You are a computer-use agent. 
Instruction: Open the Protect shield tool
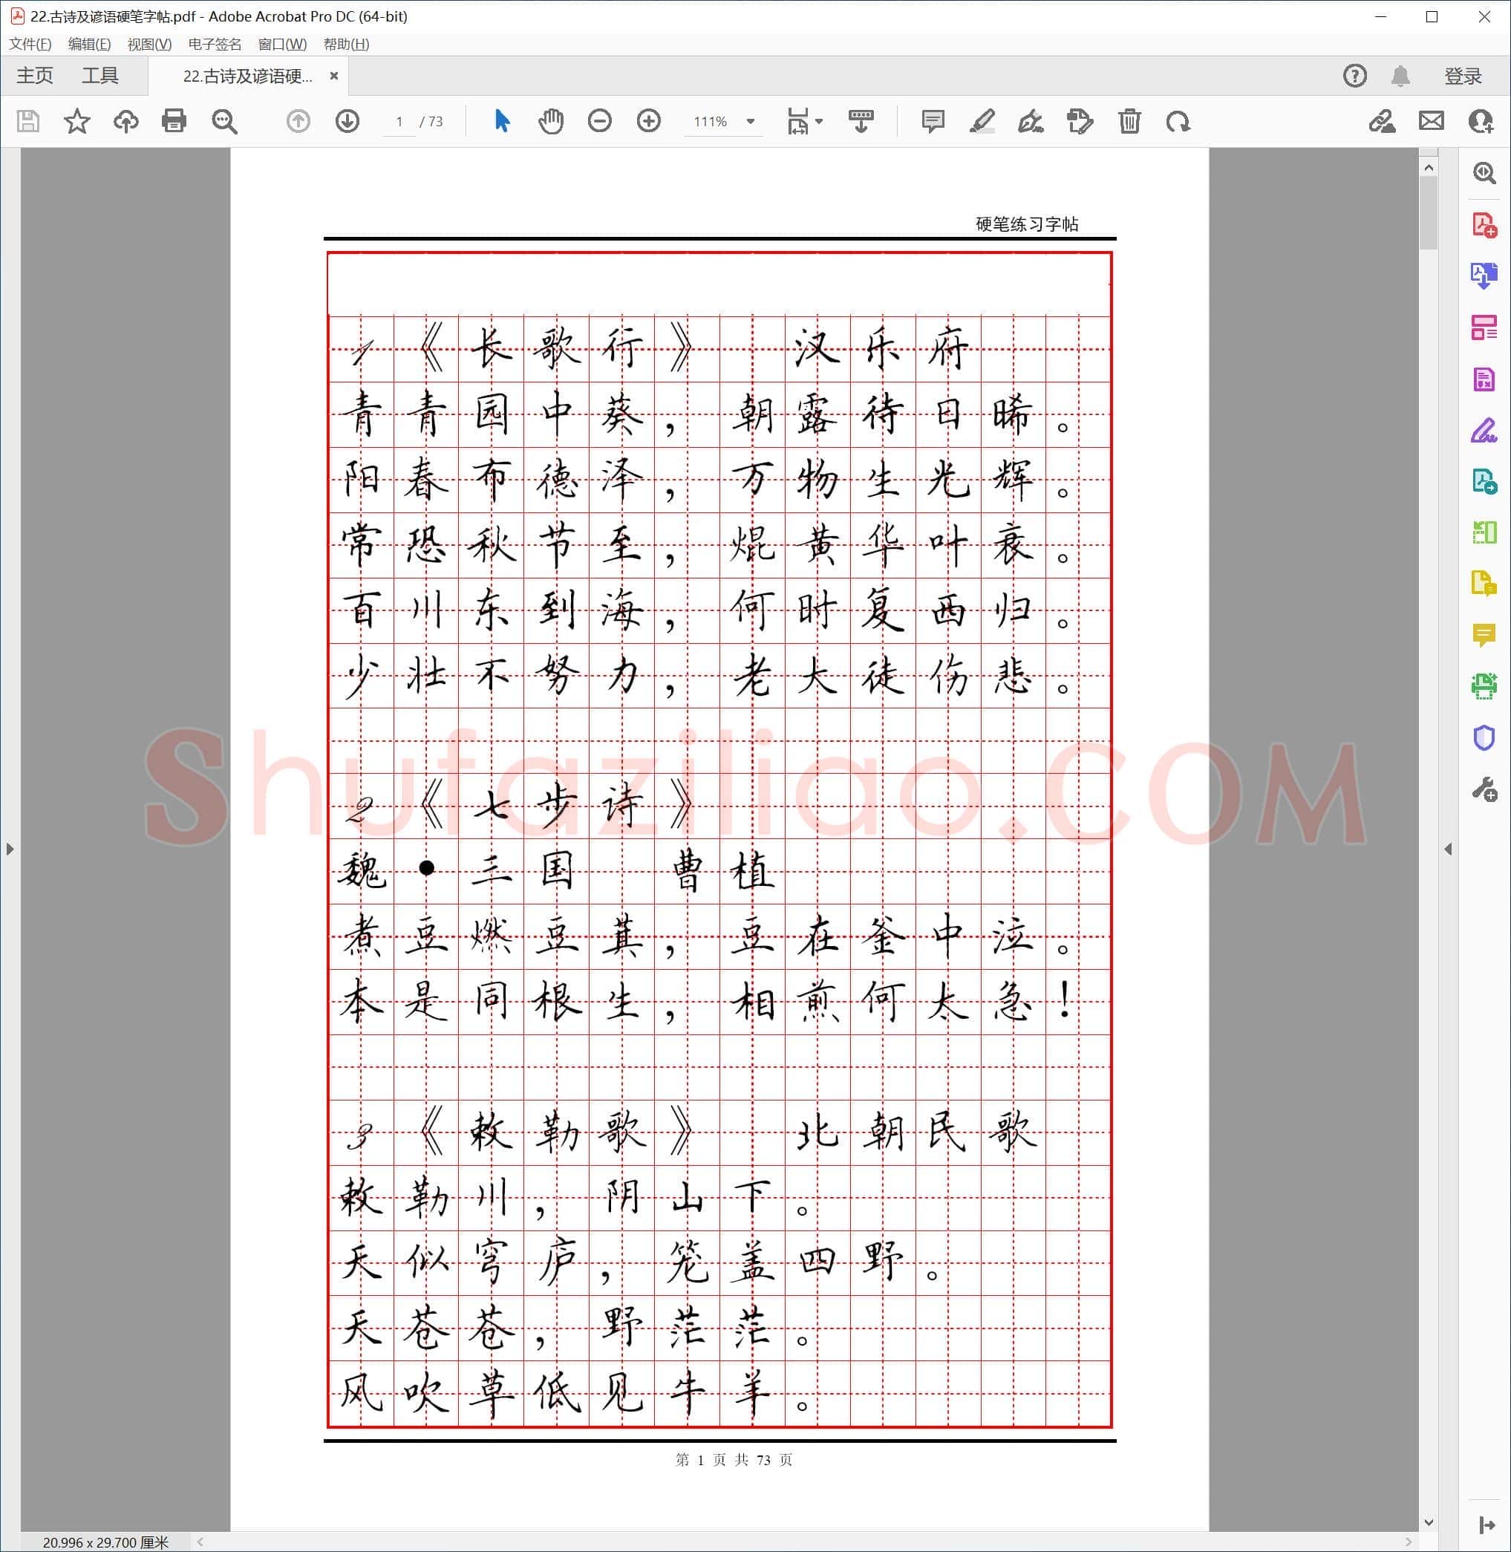[x=1484, y=738]
